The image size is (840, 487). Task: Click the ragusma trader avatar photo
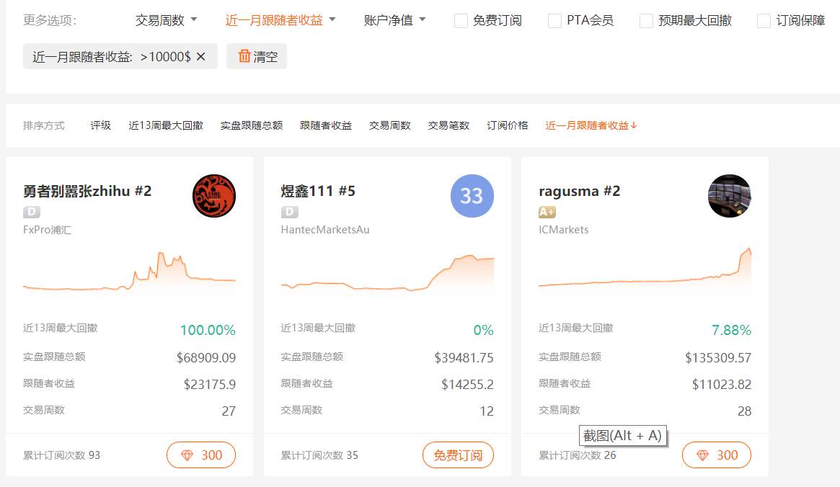(x=730, y=196)
